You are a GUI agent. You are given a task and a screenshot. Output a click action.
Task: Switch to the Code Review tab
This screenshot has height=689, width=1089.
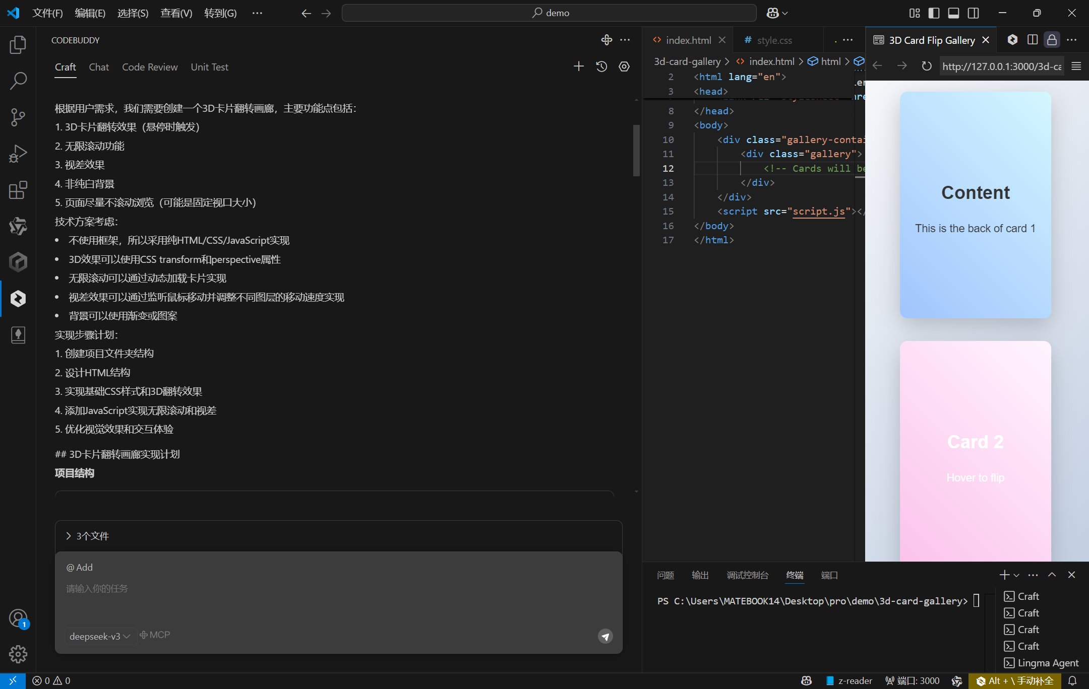[150, 67]
